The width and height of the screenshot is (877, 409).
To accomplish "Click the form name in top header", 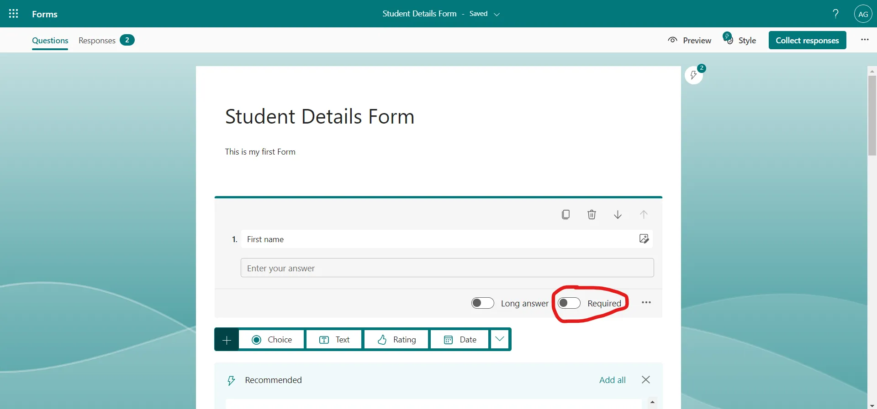I will pyautogui.click(x=419, y=14).
